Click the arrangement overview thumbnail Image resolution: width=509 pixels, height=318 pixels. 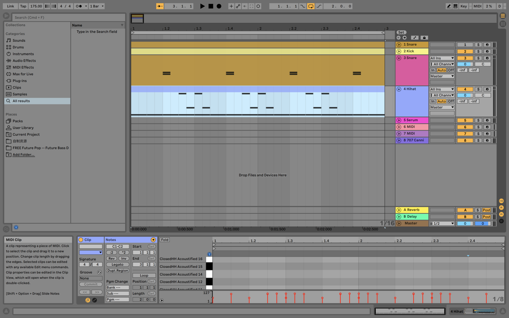point(137,18)
